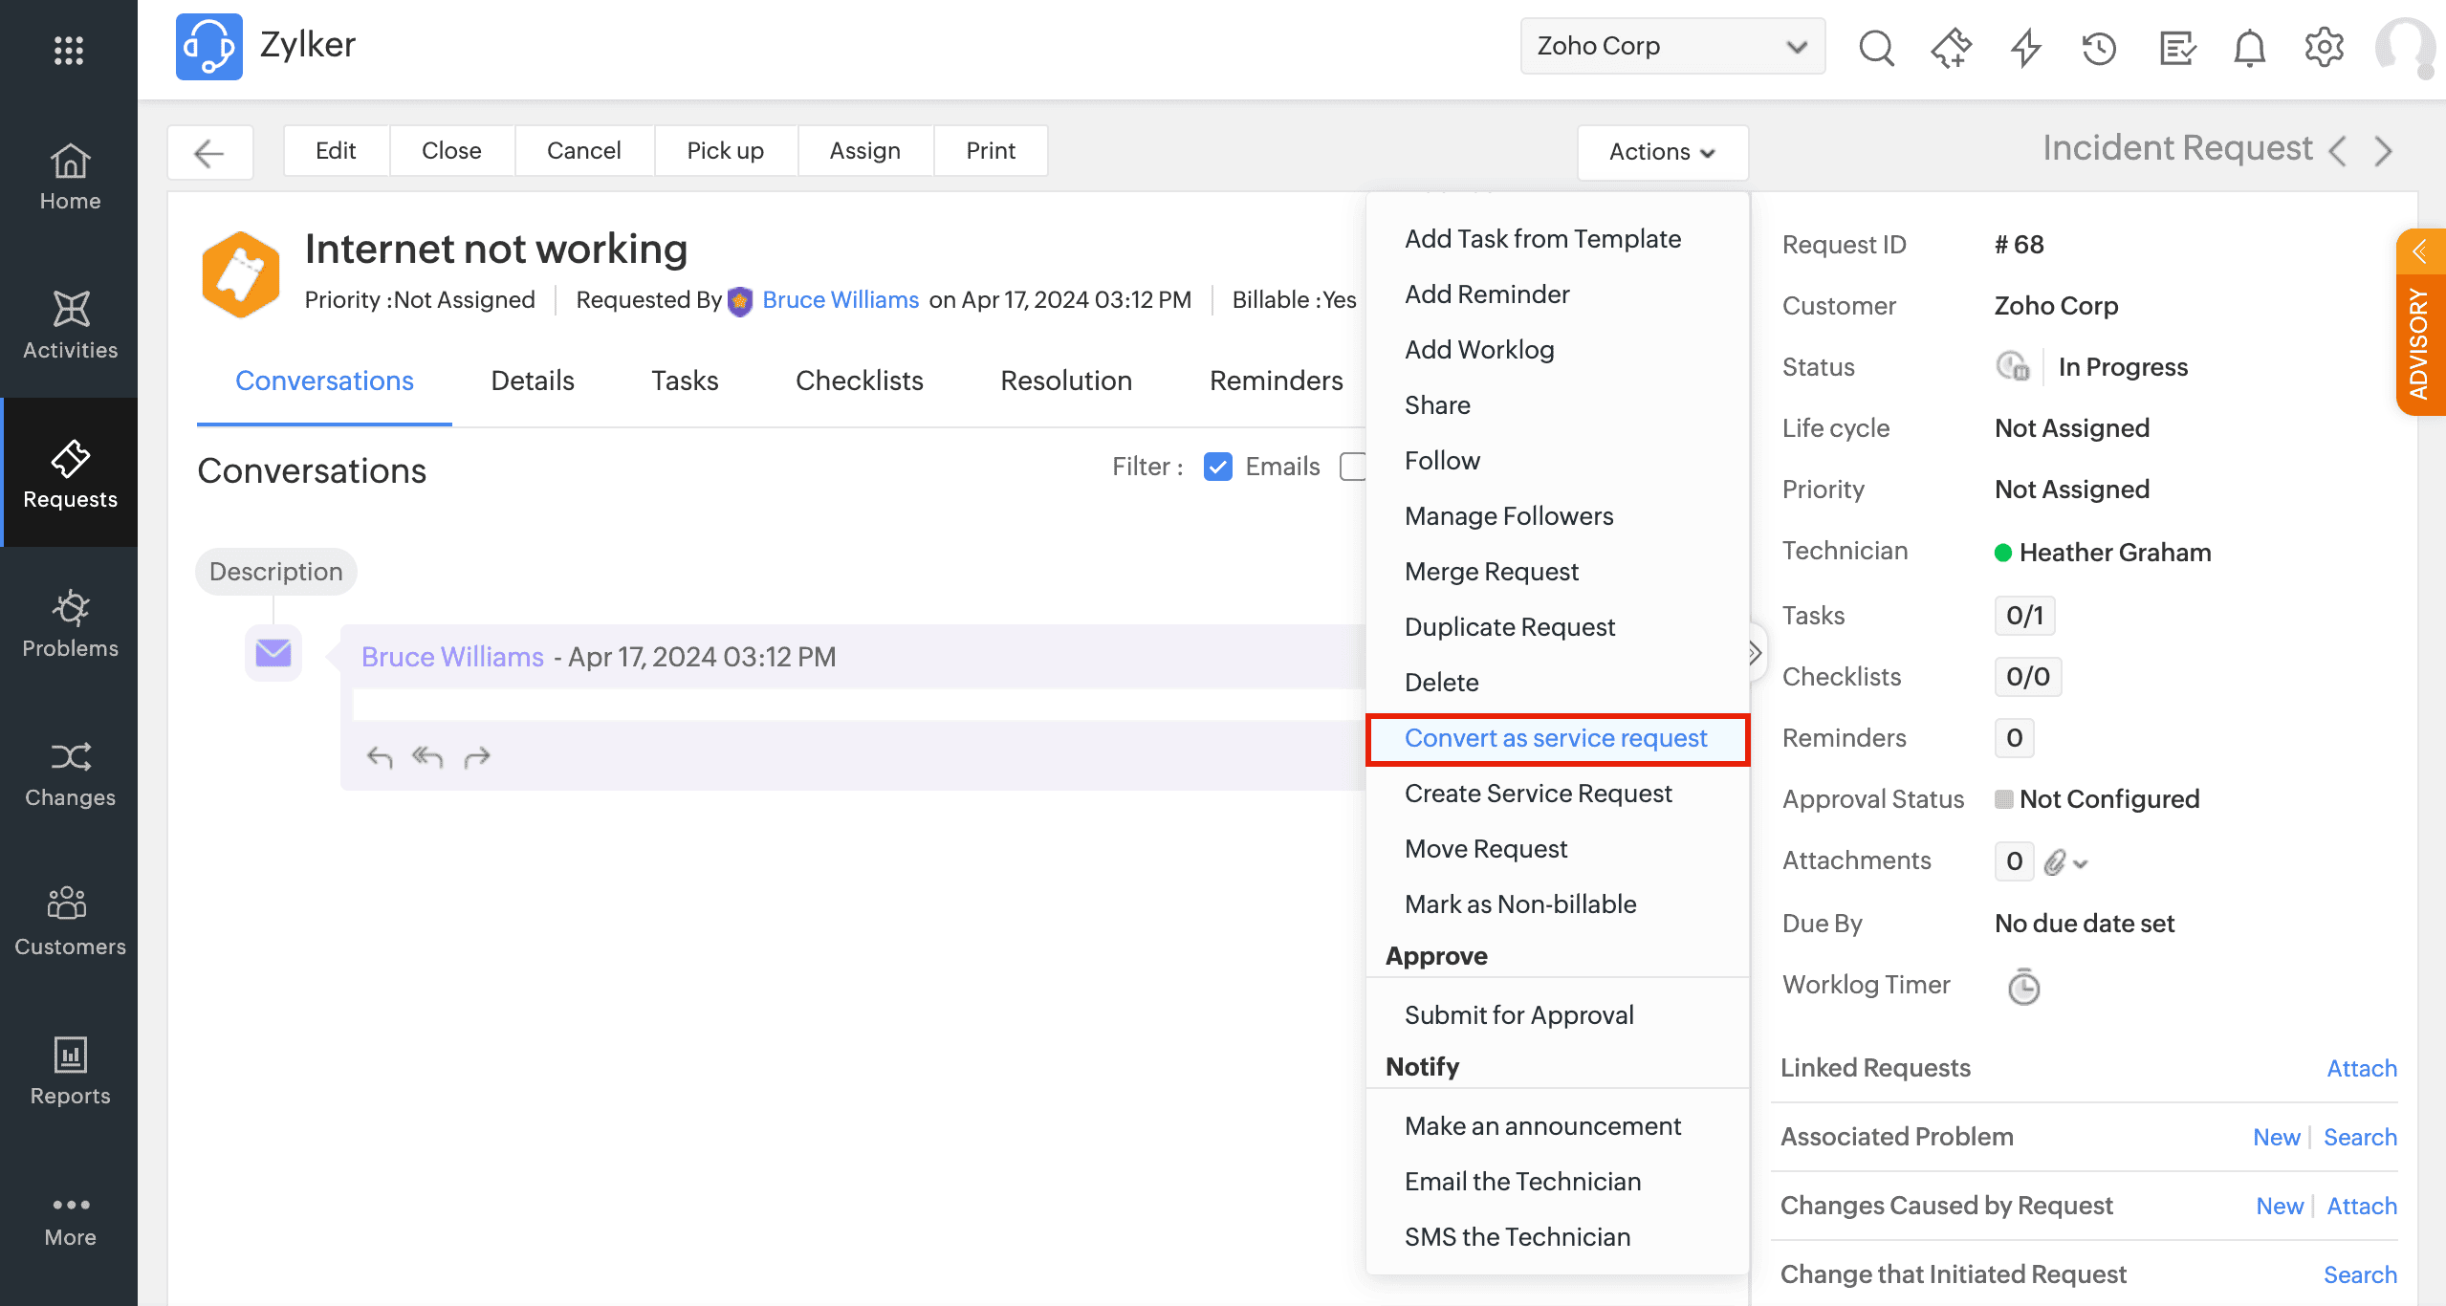
Task: Switch to the Resolution tab
Action: (x=1065, y=381)
